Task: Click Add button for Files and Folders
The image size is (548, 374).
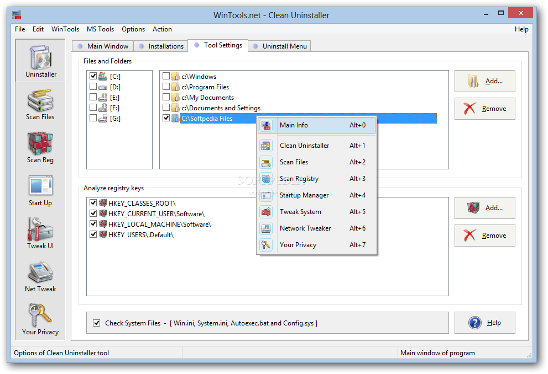Action: 485,81
